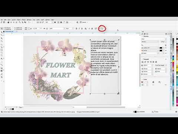Open the zoom level dropdown

52,22
